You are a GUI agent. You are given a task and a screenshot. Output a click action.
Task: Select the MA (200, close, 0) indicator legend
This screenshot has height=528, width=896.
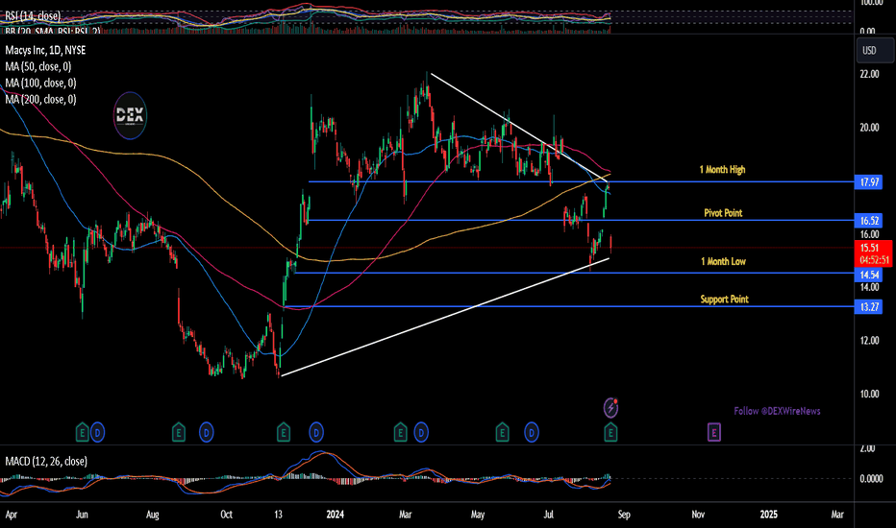click(x=42, y=99)
